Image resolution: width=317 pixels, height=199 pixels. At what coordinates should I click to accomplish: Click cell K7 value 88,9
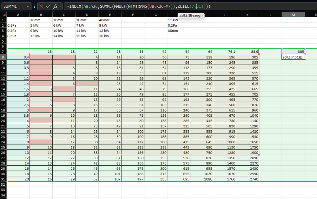click(248, 51)
